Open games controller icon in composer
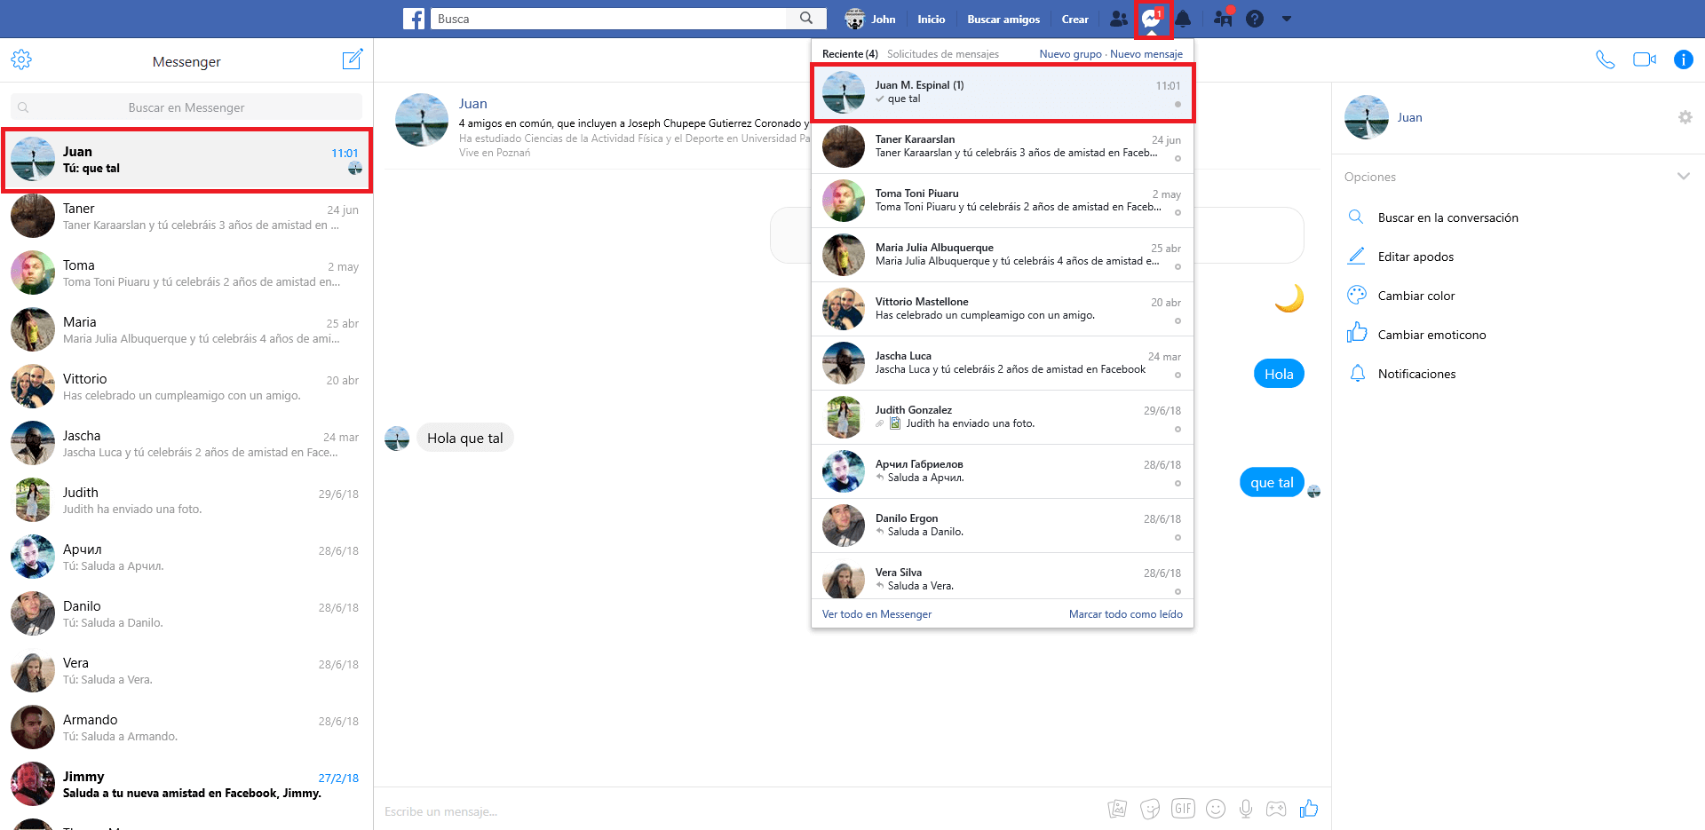Image resolution: width=1705 pixels, height=830 pixels. pyautogui.click(x=1276, y=809)
